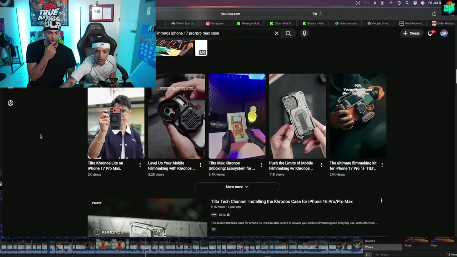Click the 4K badge on Tilta video
Viewport: 457px width, 257px height.
[x=214, y=229]
